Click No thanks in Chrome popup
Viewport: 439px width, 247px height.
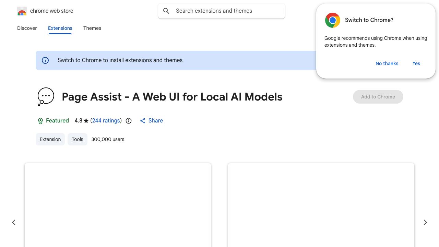point(387,63)
